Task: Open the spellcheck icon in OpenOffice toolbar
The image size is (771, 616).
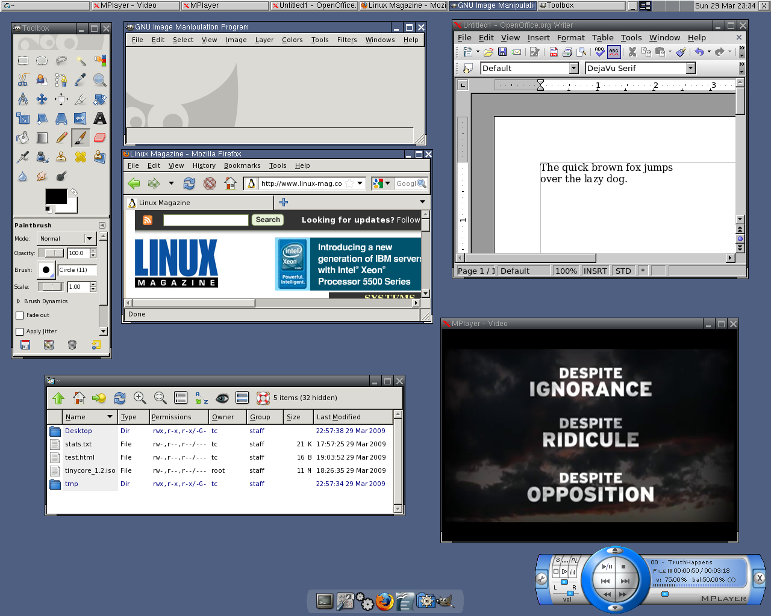Action: 599,52
